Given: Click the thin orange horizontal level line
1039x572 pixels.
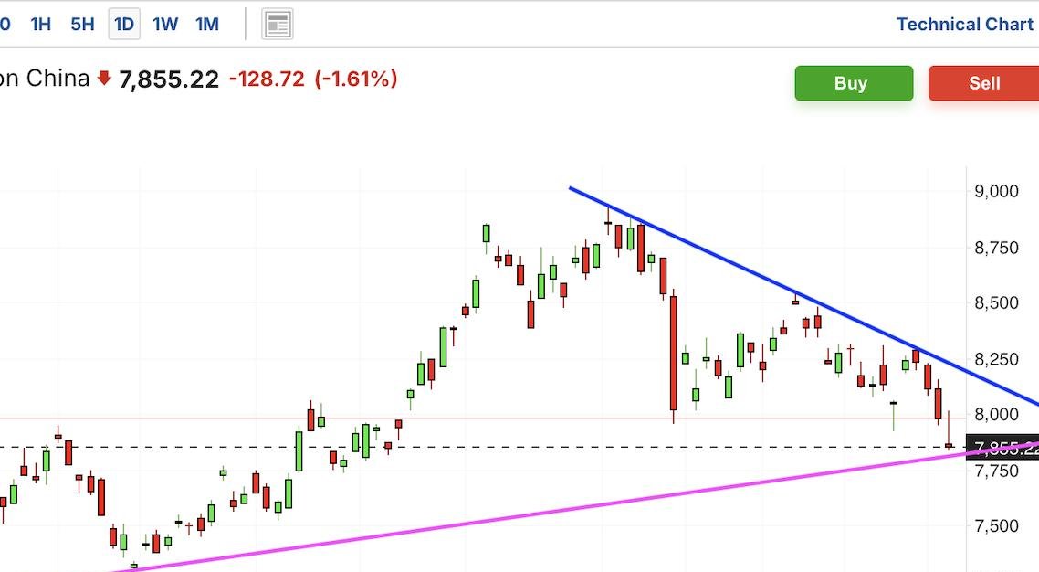Looking at the screenshot, I should (x=548, y=418).
